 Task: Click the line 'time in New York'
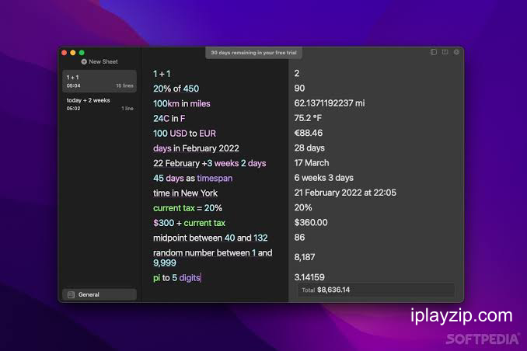pos(185,193)
